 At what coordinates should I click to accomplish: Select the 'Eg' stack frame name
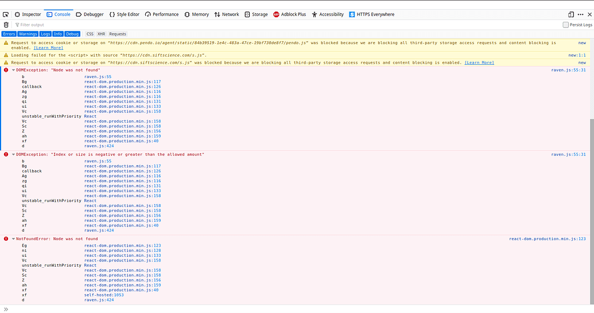24,245
